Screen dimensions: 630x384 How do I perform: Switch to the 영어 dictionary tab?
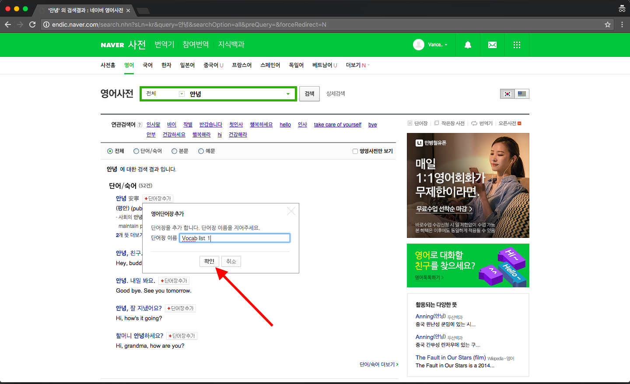pos(129,65)
